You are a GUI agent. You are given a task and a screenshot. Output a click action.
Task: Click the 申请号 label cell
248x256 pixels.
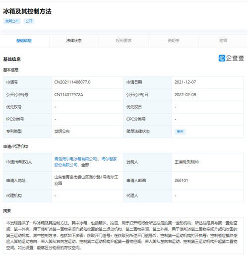click(x=27, y=82)
